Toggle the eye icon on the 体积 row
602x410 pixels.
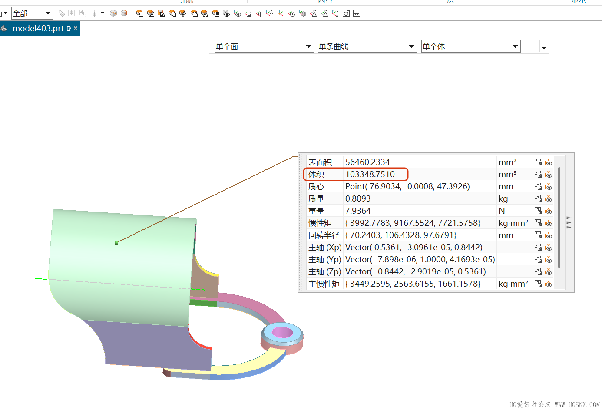pos(549,174)
